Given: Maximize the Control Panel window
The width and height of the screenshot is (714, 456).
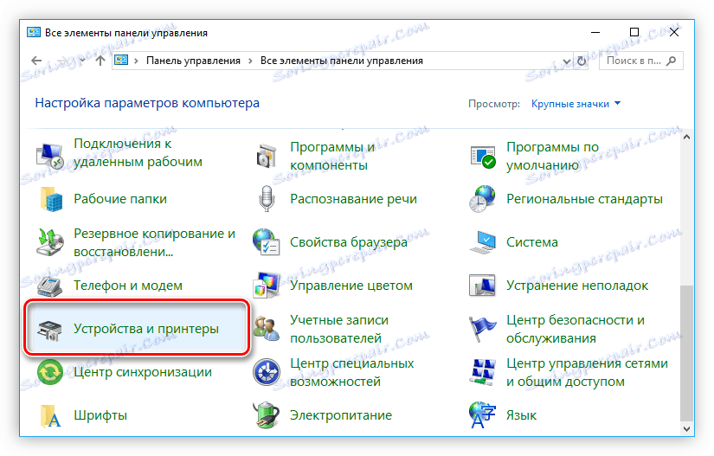Looking at the screenshot, I should (634, 32).
